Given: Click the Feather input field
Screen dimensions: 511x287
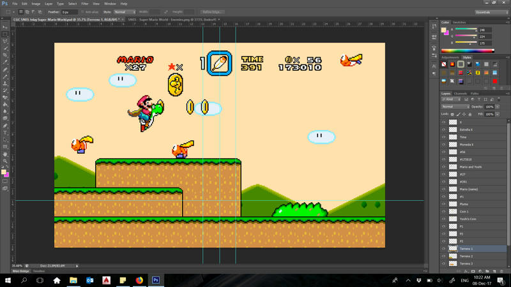Looking at the screenshot, I should pyautogui.click(x=68, y=12).
